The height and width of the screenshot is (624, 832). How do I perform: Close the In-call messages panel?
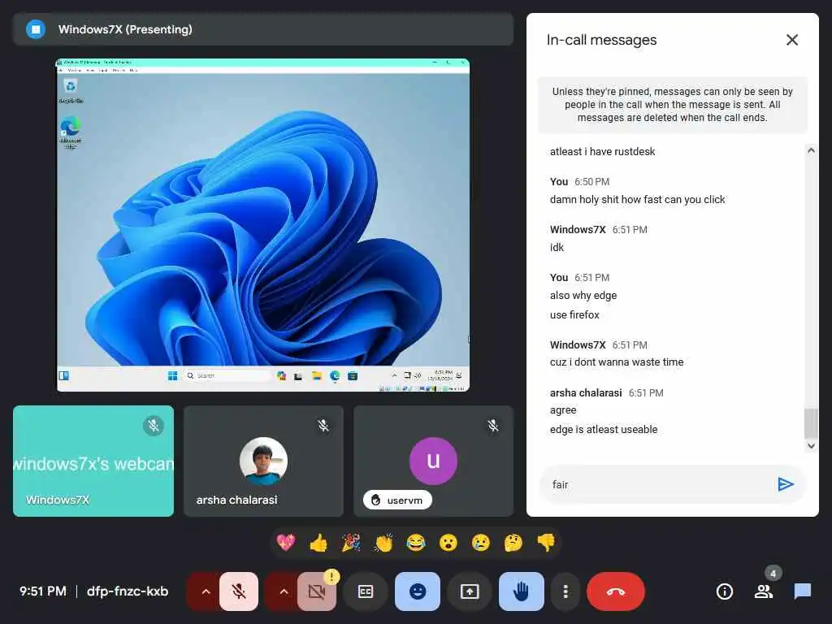click(792, 40)
